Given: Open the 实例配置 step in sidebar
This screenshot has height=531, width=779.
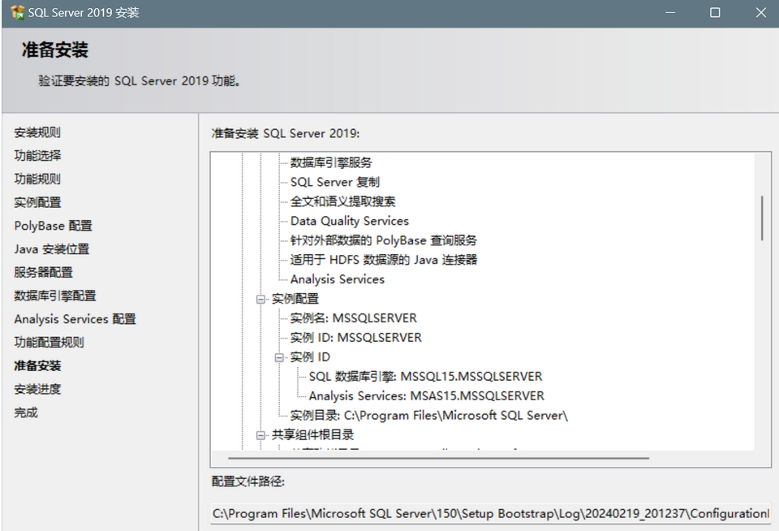Looking at the screenshot, I should tap(37, 202).
